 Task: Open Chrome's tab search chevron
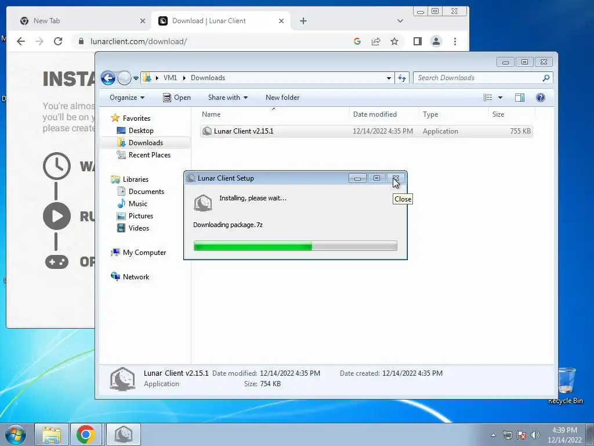[x=400, y=21]
